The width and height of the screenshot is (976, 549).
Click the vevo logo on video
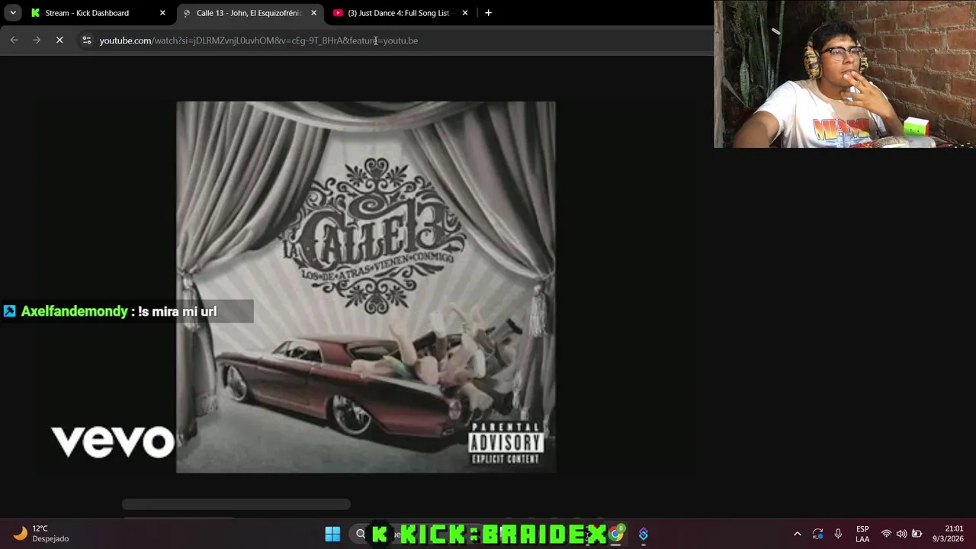(113, 441)
